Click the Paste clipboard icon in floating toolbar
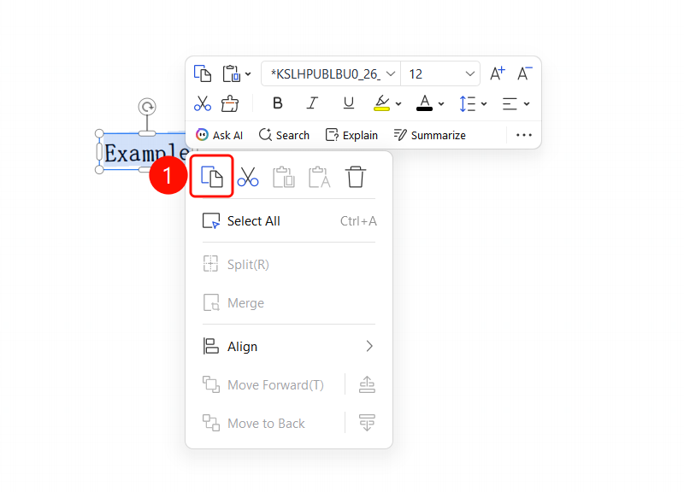Image resolution: width=684 pixels, height=492 pixels. coord(231,73)
